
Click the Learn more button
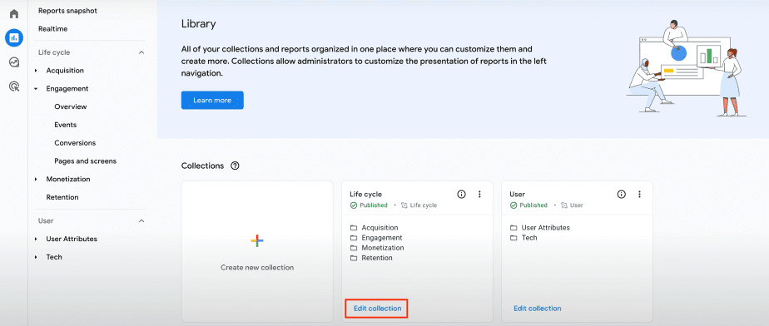coord(212,100)
